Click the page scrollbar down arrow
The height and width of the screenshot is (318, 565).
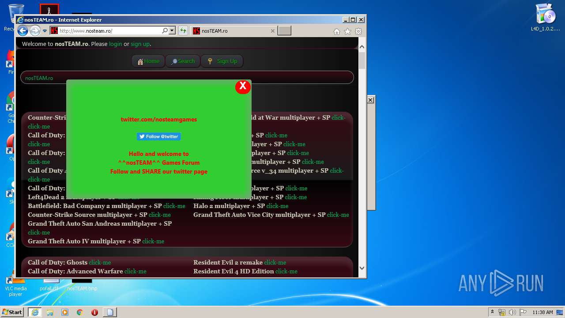click(x=362, y=268)
